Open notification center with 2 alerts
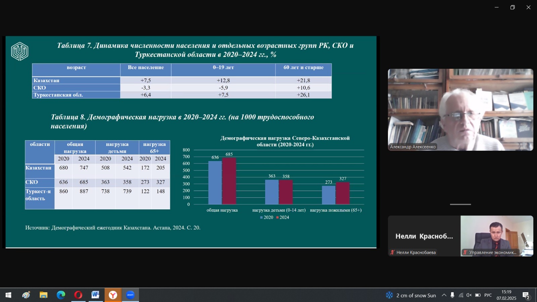This screenshot has width=537, height=302. tap(526, 295)
